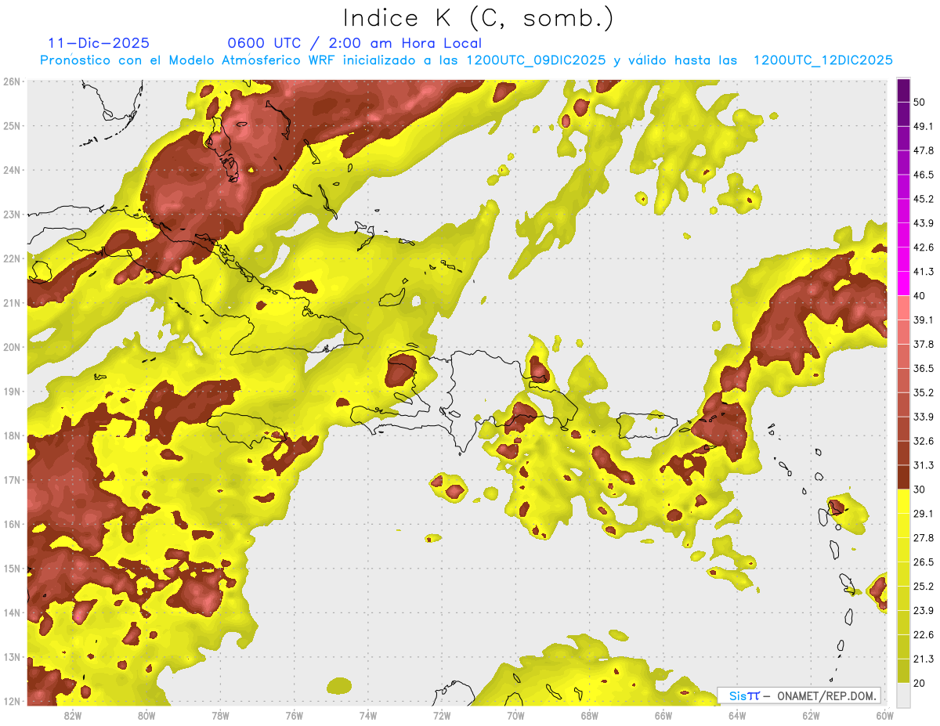Screen dimensions: 940x726
Task: Click the colorbar value "26.5"
Action: click(x=924, y=562)
